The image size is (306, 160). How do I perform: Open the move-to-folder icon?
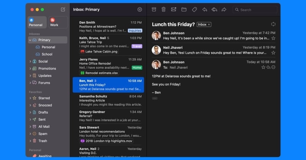coord(184,10)
